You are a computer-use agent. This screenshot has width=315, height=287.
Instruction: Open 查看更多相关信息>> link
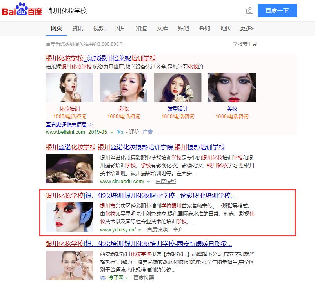click(x=69, y=124)
